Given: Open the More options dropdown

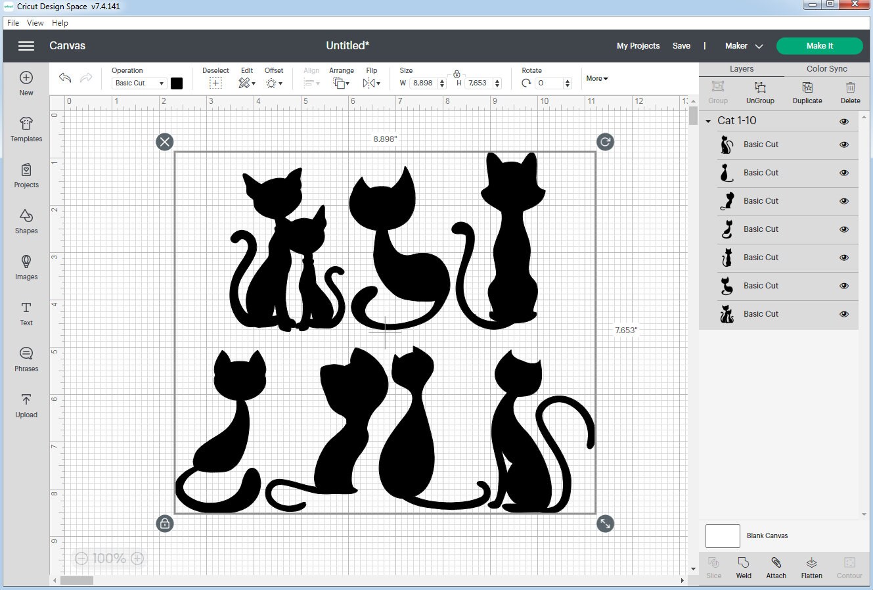Looking at the screenshot, I should [596, 78].
